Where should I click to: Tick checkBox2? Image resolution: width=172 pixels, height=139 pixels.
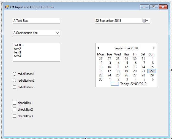pyautogui.click(x=15, y=109)
